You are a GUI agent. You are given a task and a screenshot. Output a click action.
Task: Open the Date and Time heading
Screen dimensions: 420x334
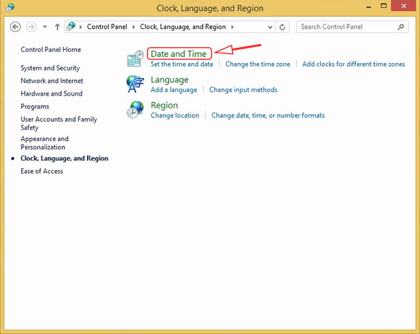pos(178,54)
